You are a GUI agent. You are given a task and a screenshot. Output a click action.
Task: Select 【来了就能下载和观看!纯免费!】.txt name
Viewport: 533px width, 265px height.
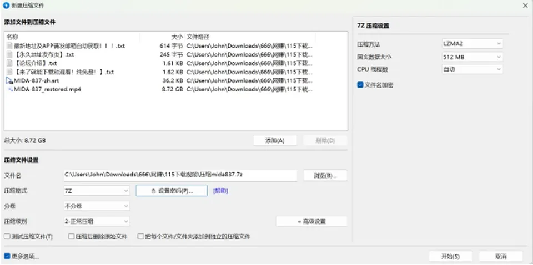coord(64,72)
